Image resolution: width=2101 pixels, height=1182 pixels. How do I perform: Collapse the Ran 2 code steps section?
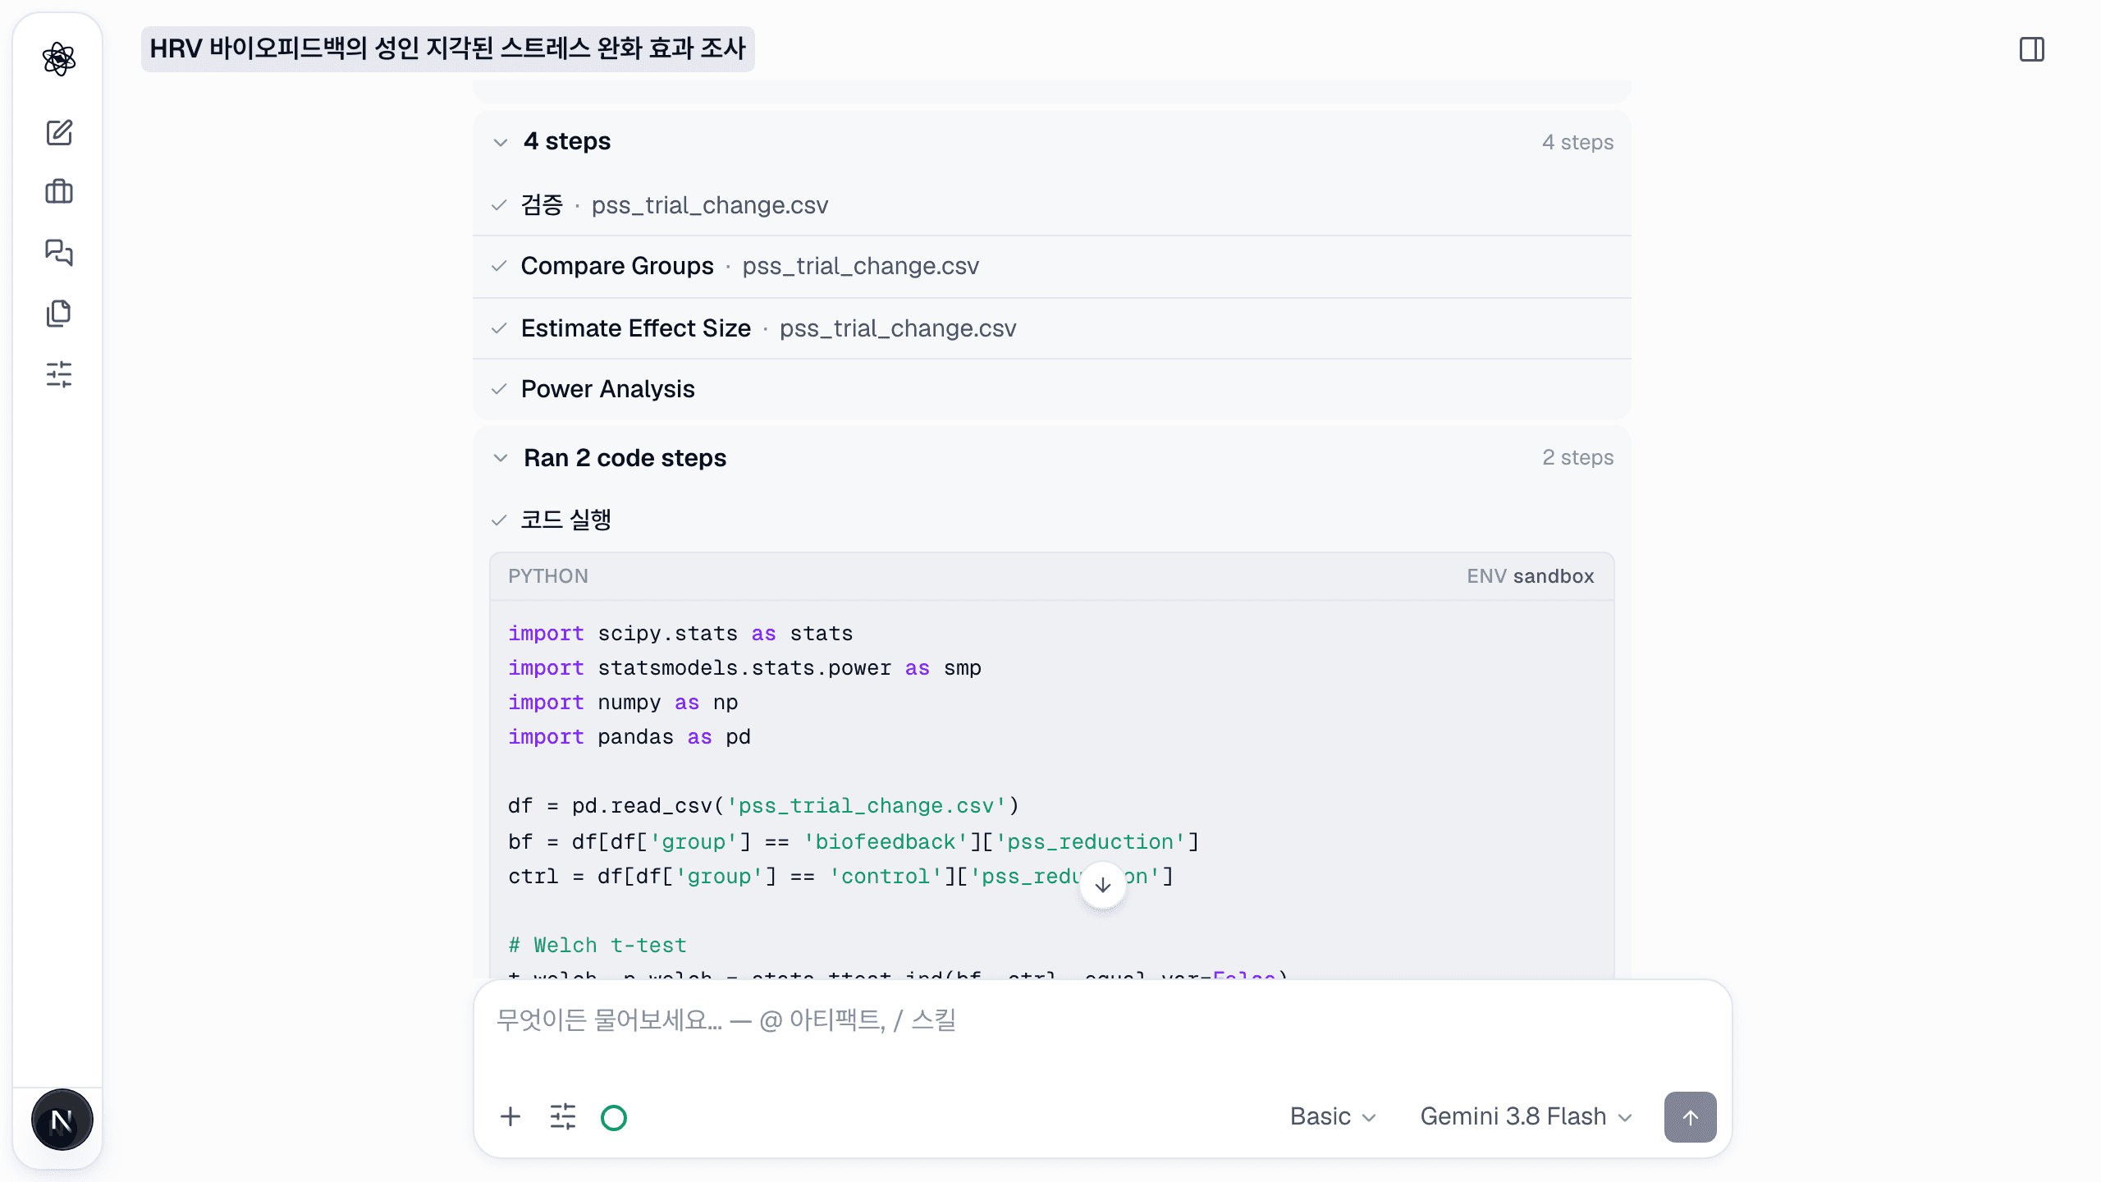pos(501,458)
